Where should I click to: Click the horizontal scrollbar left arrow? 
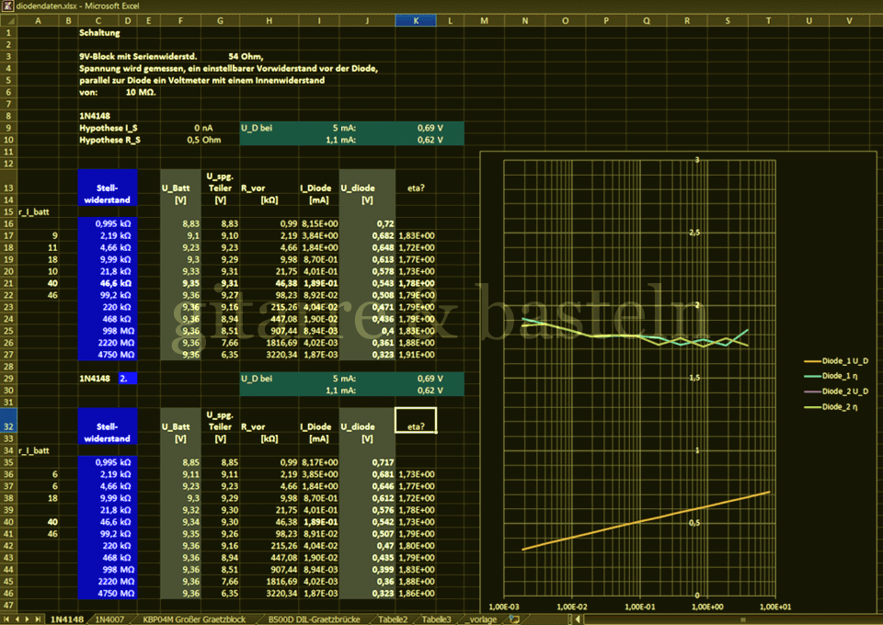(578, 619)
